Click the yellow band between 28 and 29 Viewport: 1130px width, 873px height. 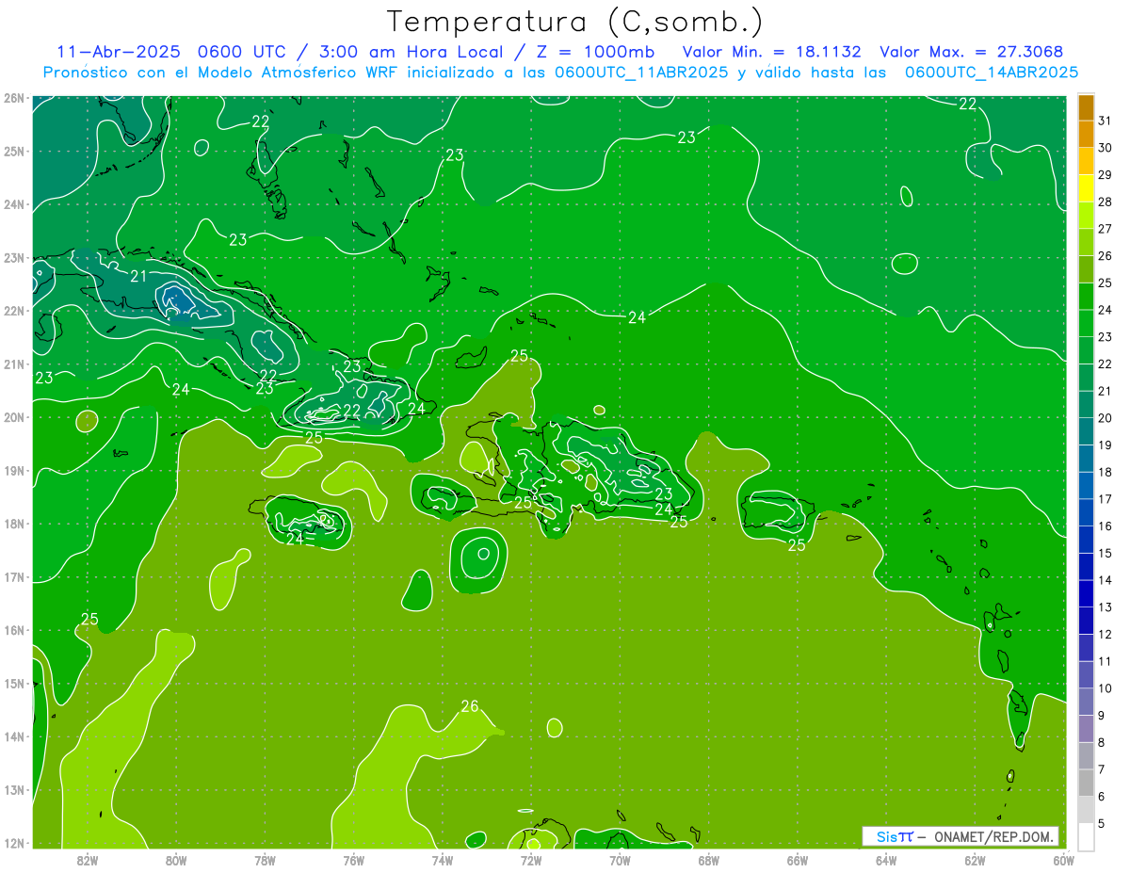coord(1086,188)
